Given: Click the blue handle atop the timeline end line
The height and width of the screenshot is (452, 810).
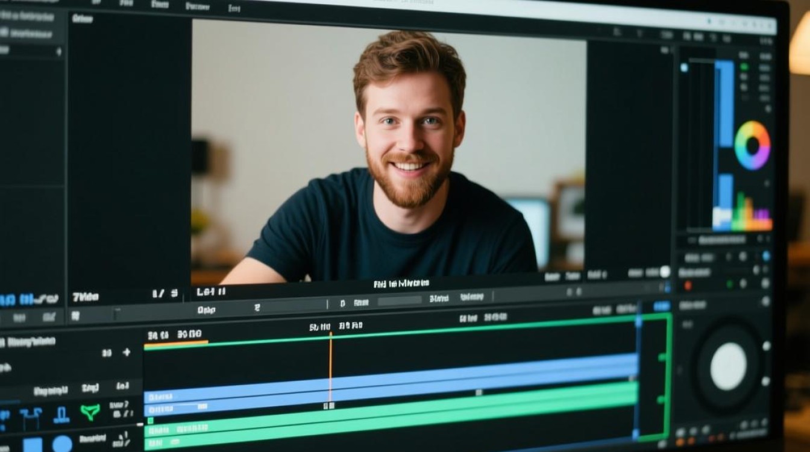Looking at the screenshot, I should (639, 320).
